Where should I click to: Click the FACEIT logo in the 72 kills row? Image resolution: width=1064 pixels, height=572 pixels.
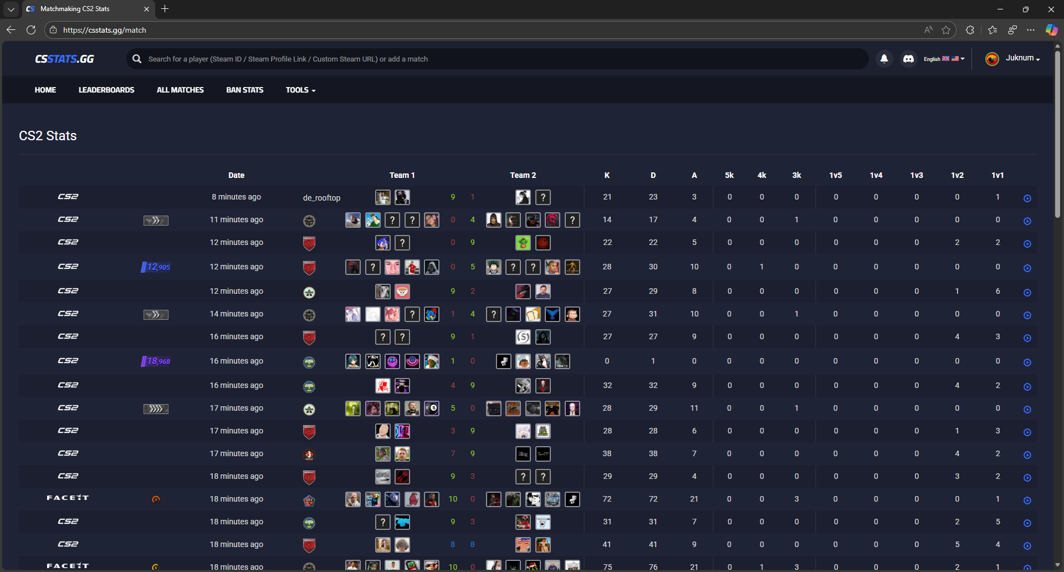coord(68,498)
